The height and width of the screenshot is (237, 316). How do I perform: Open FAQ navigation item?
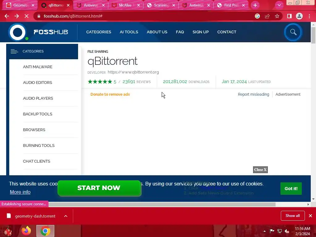[x=180, y=32]
